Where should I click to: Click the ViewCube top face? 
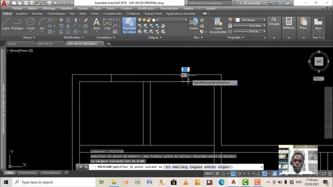(319, 61)
